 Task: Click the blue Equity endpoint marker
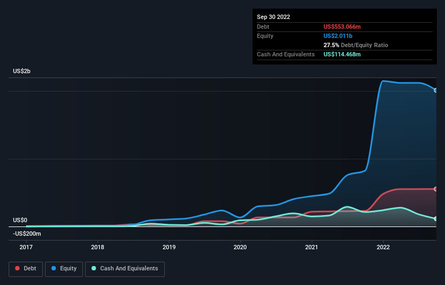[436, 90]
